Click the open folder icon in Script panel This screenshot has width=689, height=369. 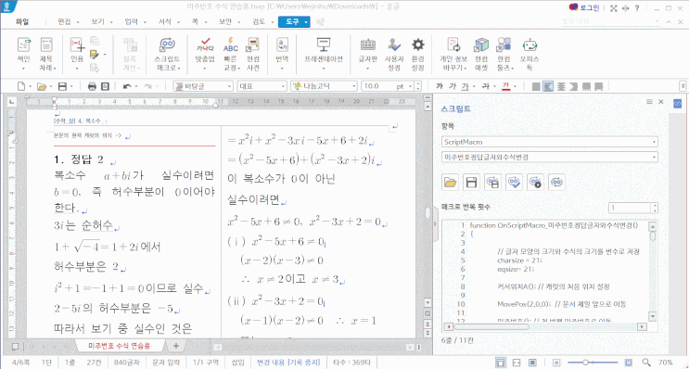pos(450,182)
